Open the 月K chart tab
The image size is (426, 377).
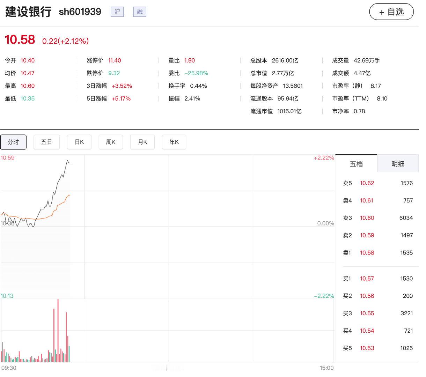click(142, 142)
